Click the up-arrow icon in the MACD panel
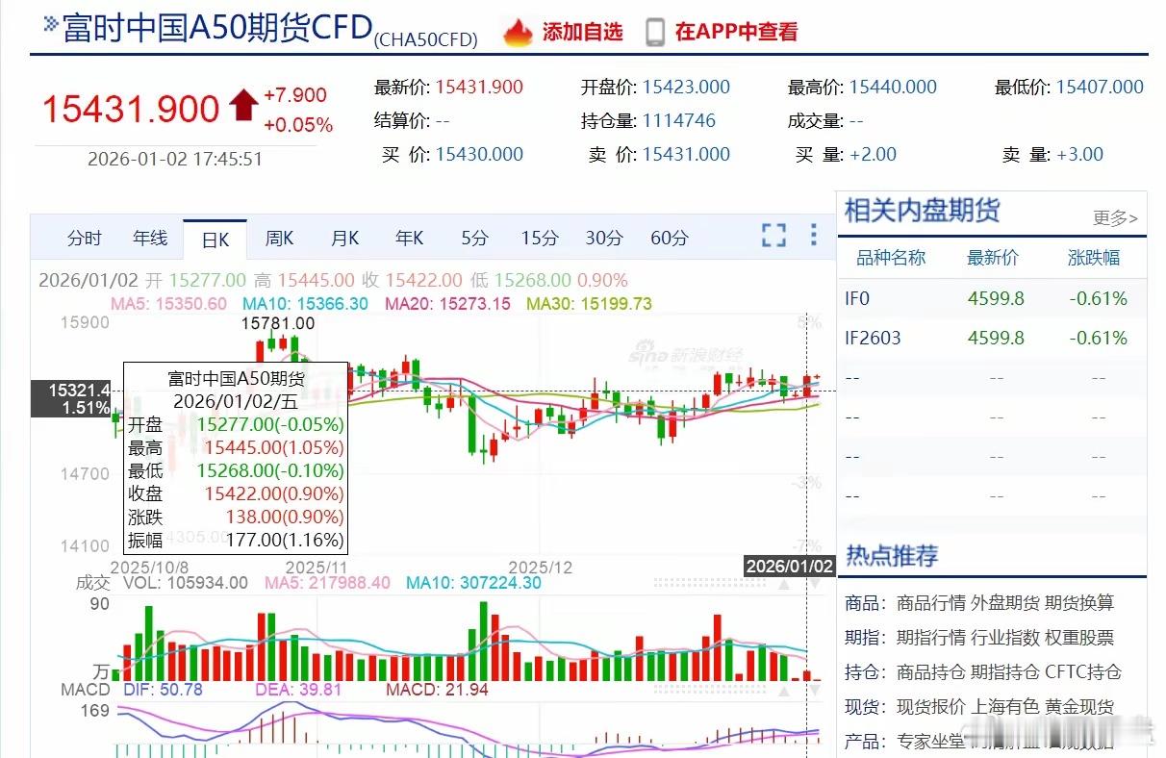The height and width of the screenshot is (758, 1166). 784,691
